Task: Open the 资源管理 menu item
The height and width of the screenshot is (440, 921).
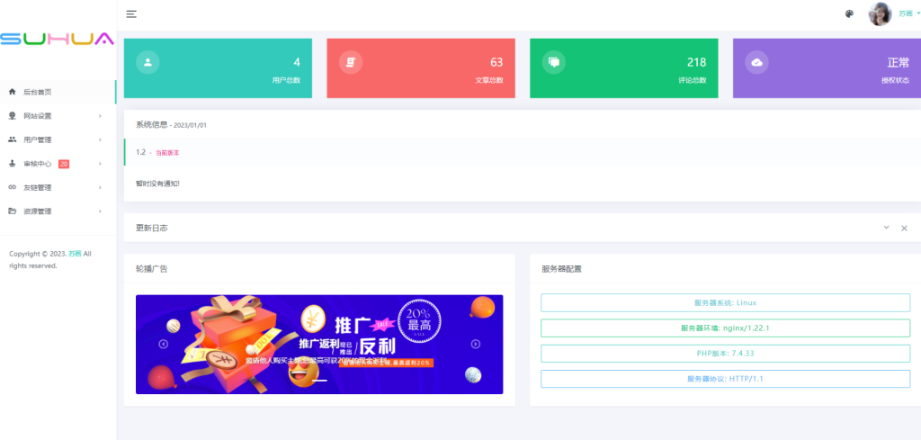Action: click(x=58, y=211)
